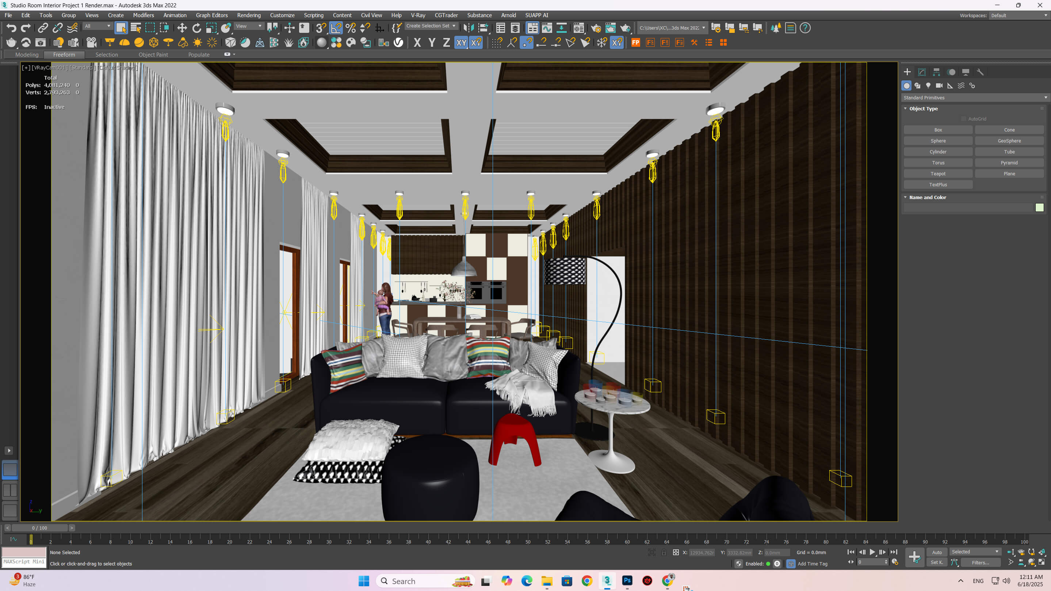
Task: Switch to Lights category in Create panel
Action: (928, 86)
